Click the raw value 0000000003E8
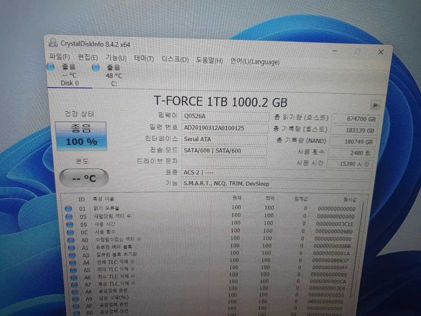The width and height of the screenshot is (421, 316). (327, 288)
